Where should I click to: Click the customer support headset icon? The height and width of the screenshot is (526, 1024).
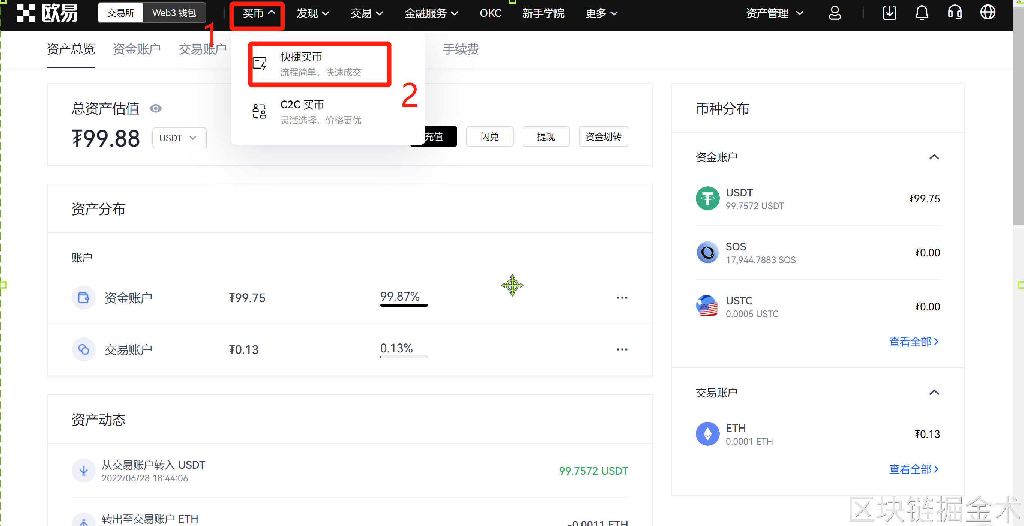click(955, 13)
